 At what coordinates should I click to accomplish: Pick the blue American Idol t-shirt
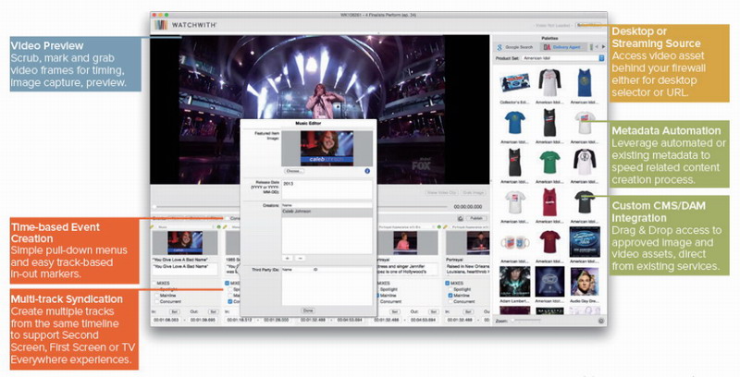(515, 123)
